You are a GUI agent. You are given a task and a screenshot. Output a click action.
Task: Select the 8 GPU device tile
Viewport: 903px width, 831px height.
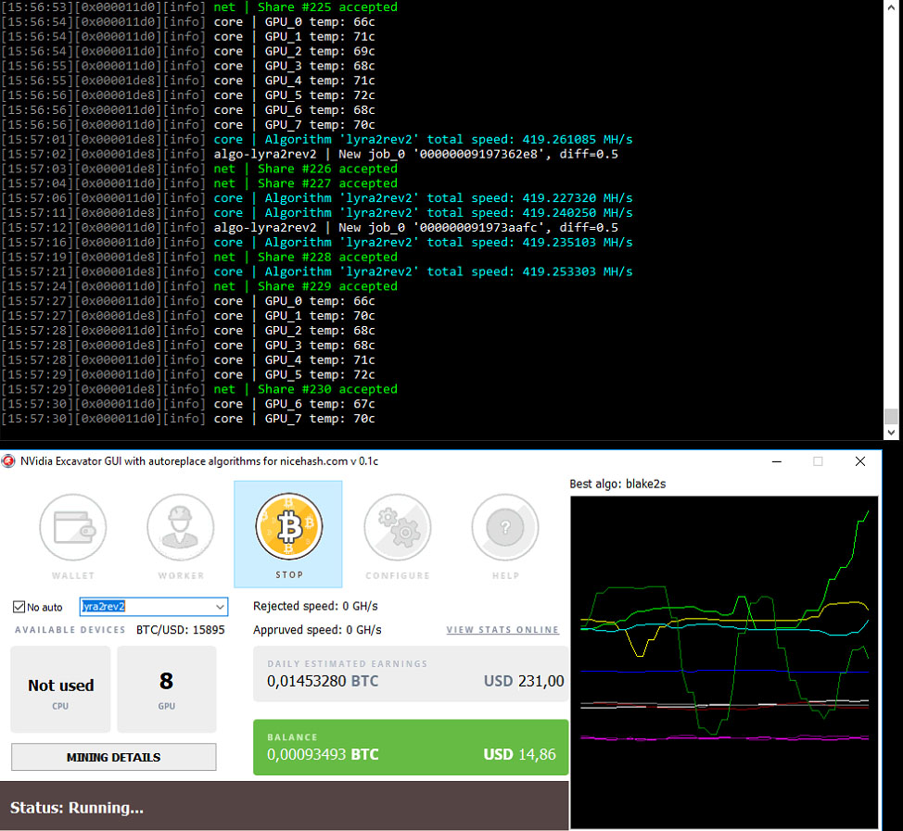coord(167,689)
